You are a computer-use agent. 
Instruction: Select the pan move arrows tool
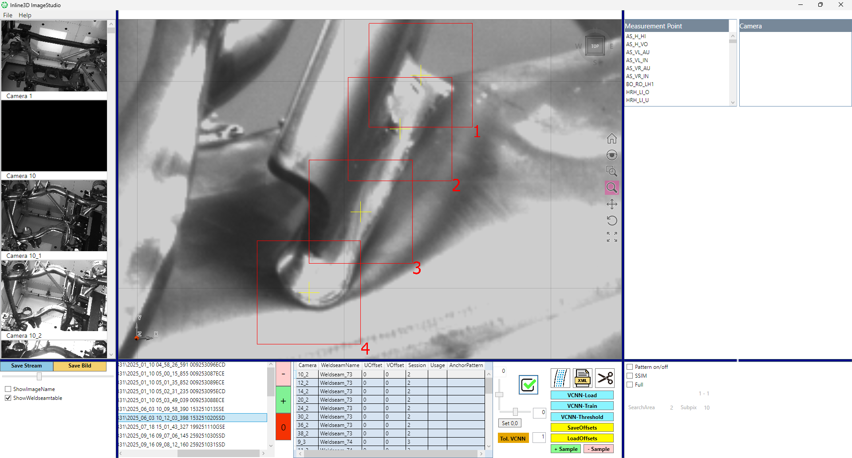click(x=611, y=204)
